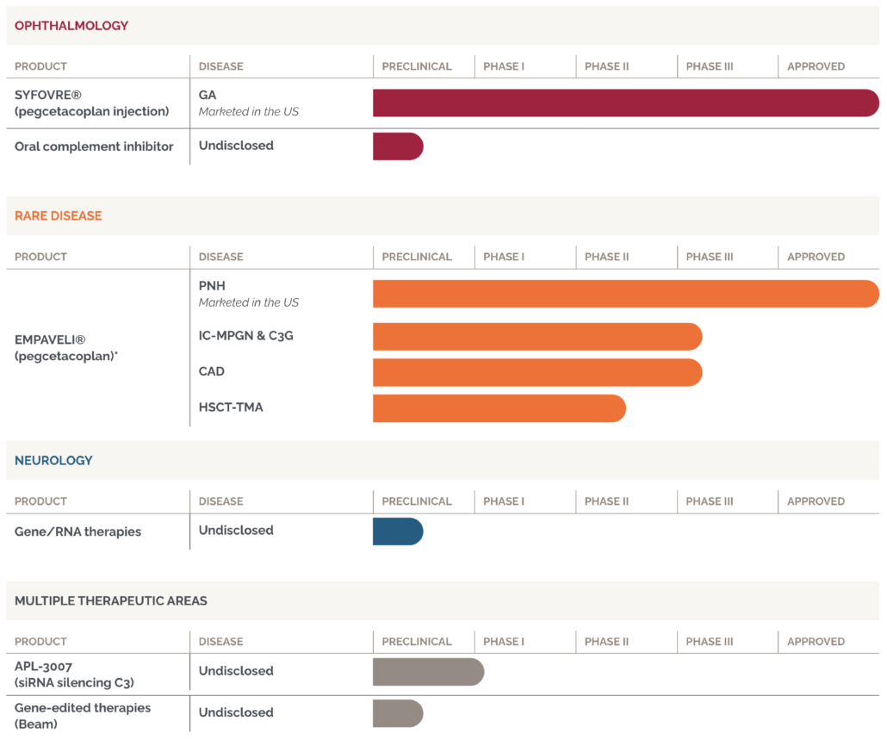The height and width of the screenshot is (746, 887).
Task: Click the SYFOVRE GA approved progress bar
Action: [626, 103]
